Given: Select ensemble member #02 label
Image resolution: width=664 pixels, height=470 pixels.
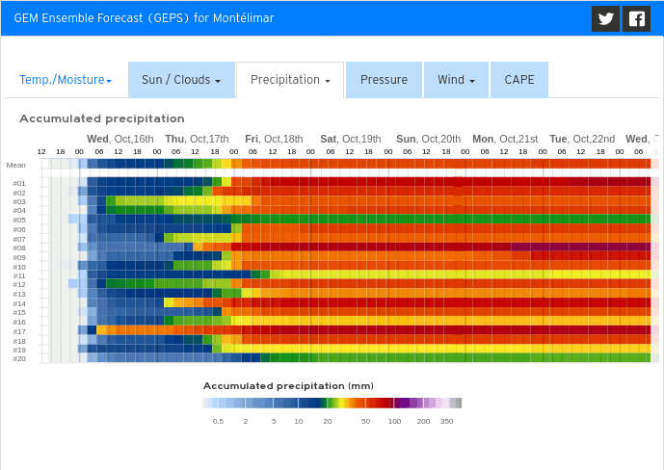Looking at the screenshot, I should (x=19, y=193).
